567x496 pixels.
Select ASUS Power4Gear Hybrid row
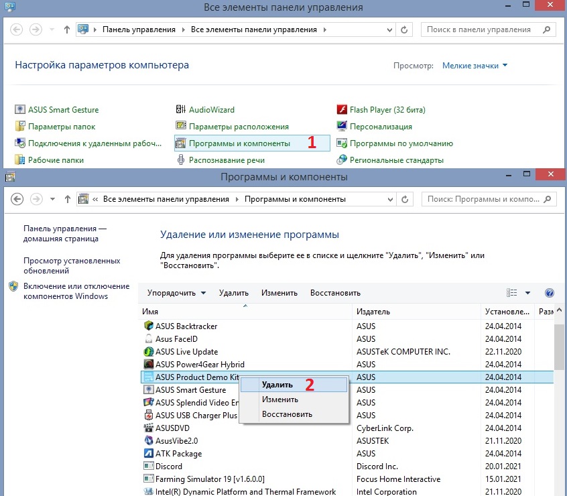point(346,364)
